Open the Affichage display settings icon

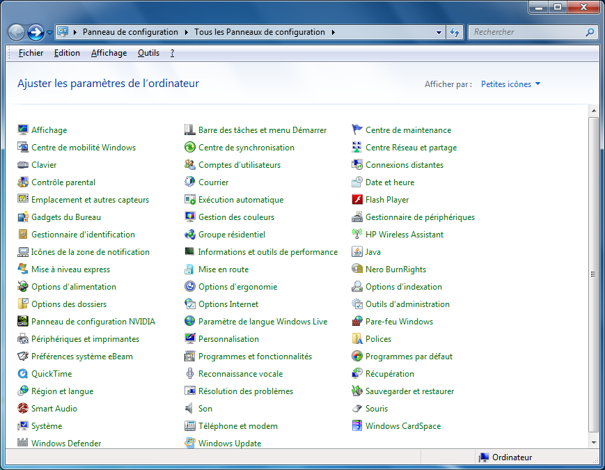tap(23, 130)
